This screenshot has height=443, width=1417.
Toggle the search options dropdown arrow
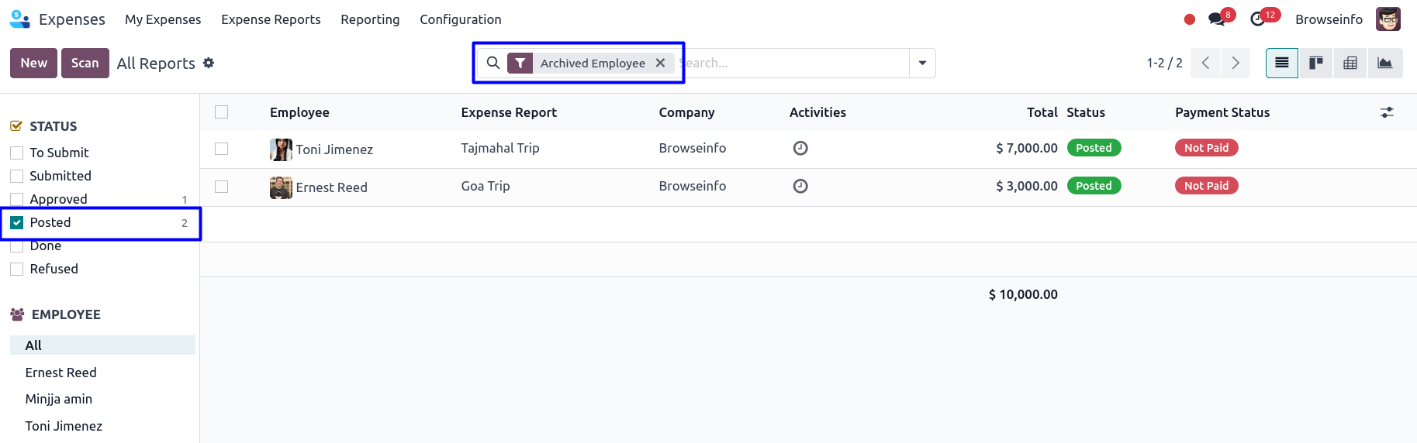(x=922, y=63)
